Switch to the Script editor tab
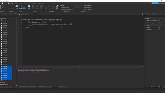165x93 pixels. click(32, 14)
